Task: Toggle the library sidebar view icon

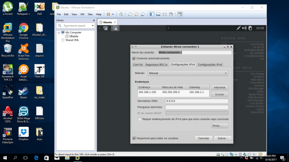Action: point(152,14)
